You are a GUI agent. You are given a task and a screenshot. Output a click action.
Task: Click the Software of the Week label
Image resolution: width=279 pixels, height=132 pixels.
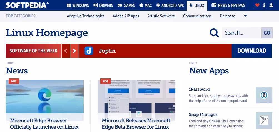tap(33, 51)
